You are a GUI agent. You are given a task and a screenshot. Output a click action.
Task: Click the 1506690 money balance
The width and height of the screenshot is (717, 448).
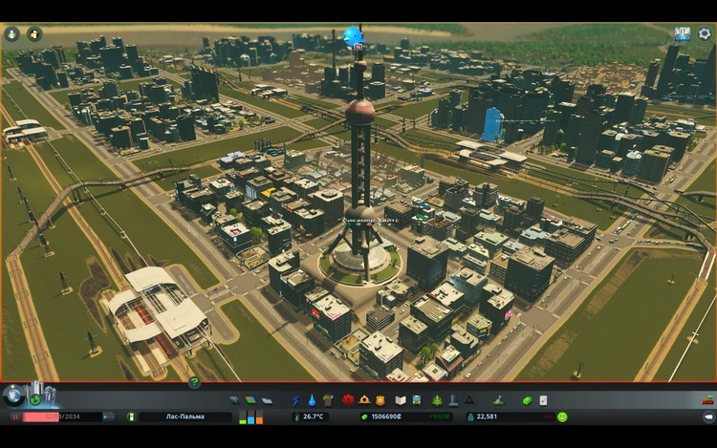pyautogui.click(x=405, y=416)
